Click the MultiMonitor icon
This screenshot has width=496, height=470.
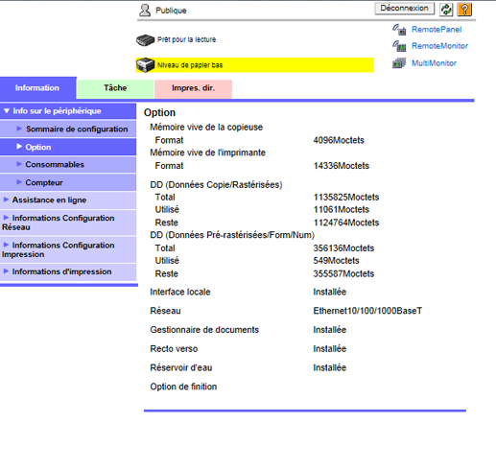pyautogui.click(x=399, y=63)
